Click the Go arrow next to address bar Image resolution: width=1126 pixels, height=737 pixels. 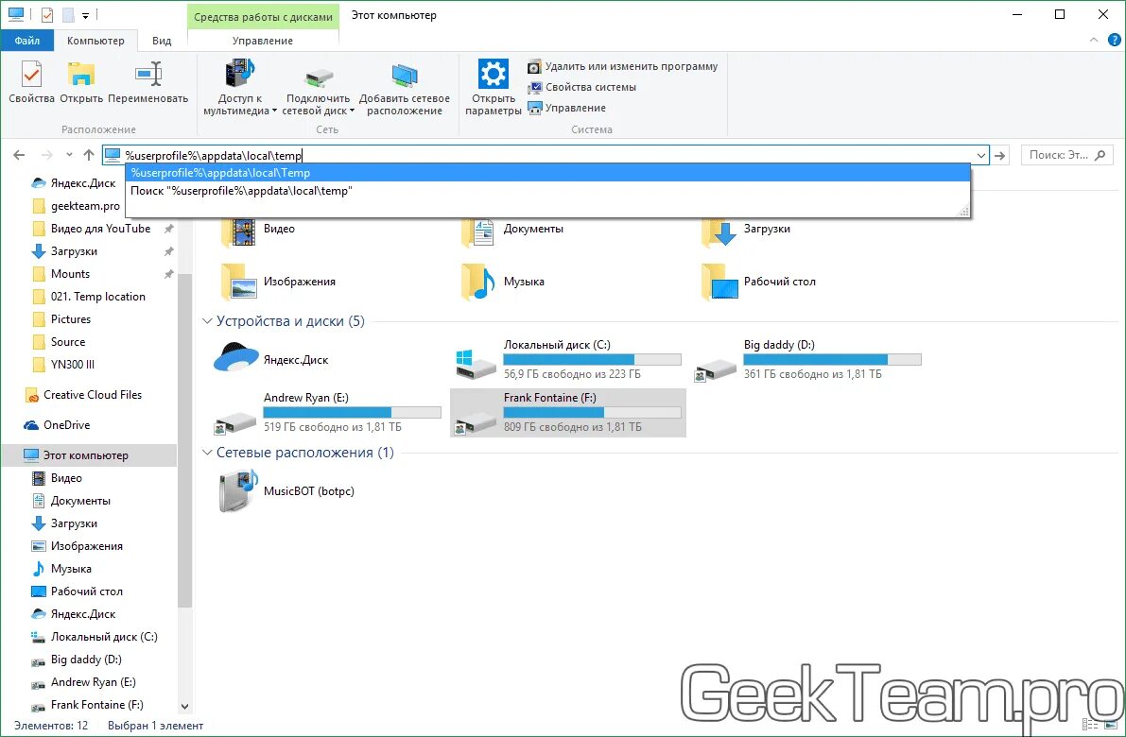click(x=999, y=155)
